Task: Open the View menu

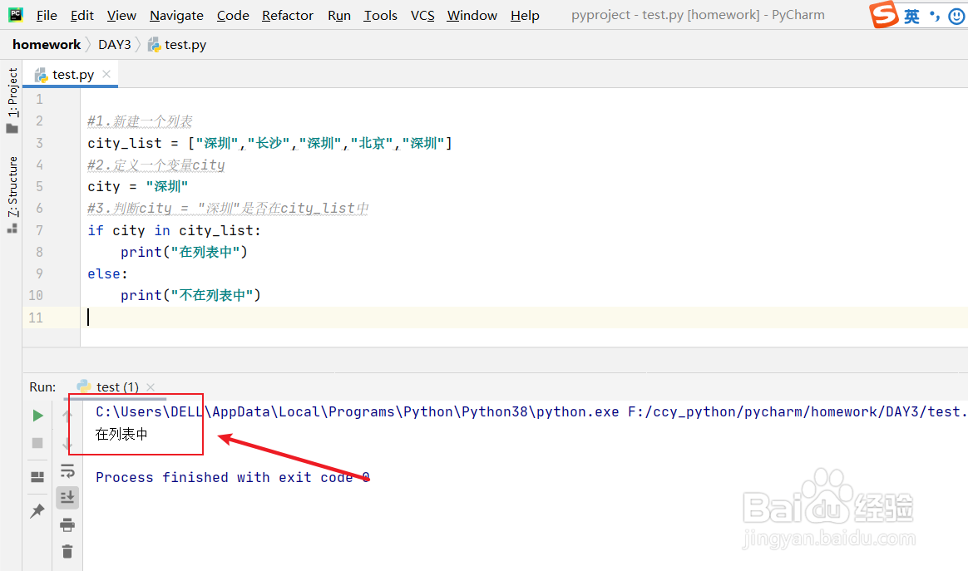Action: (x=121, y=16)
